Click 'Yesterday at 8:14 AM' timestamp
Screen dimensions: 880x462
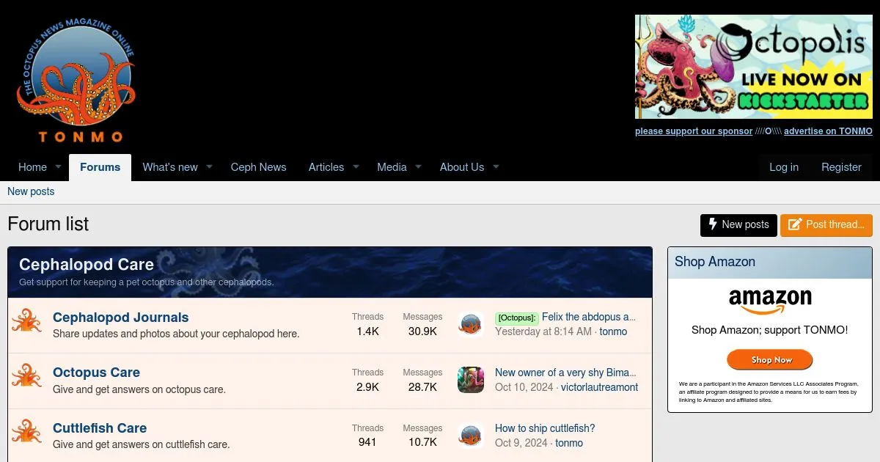pos(543,331)
